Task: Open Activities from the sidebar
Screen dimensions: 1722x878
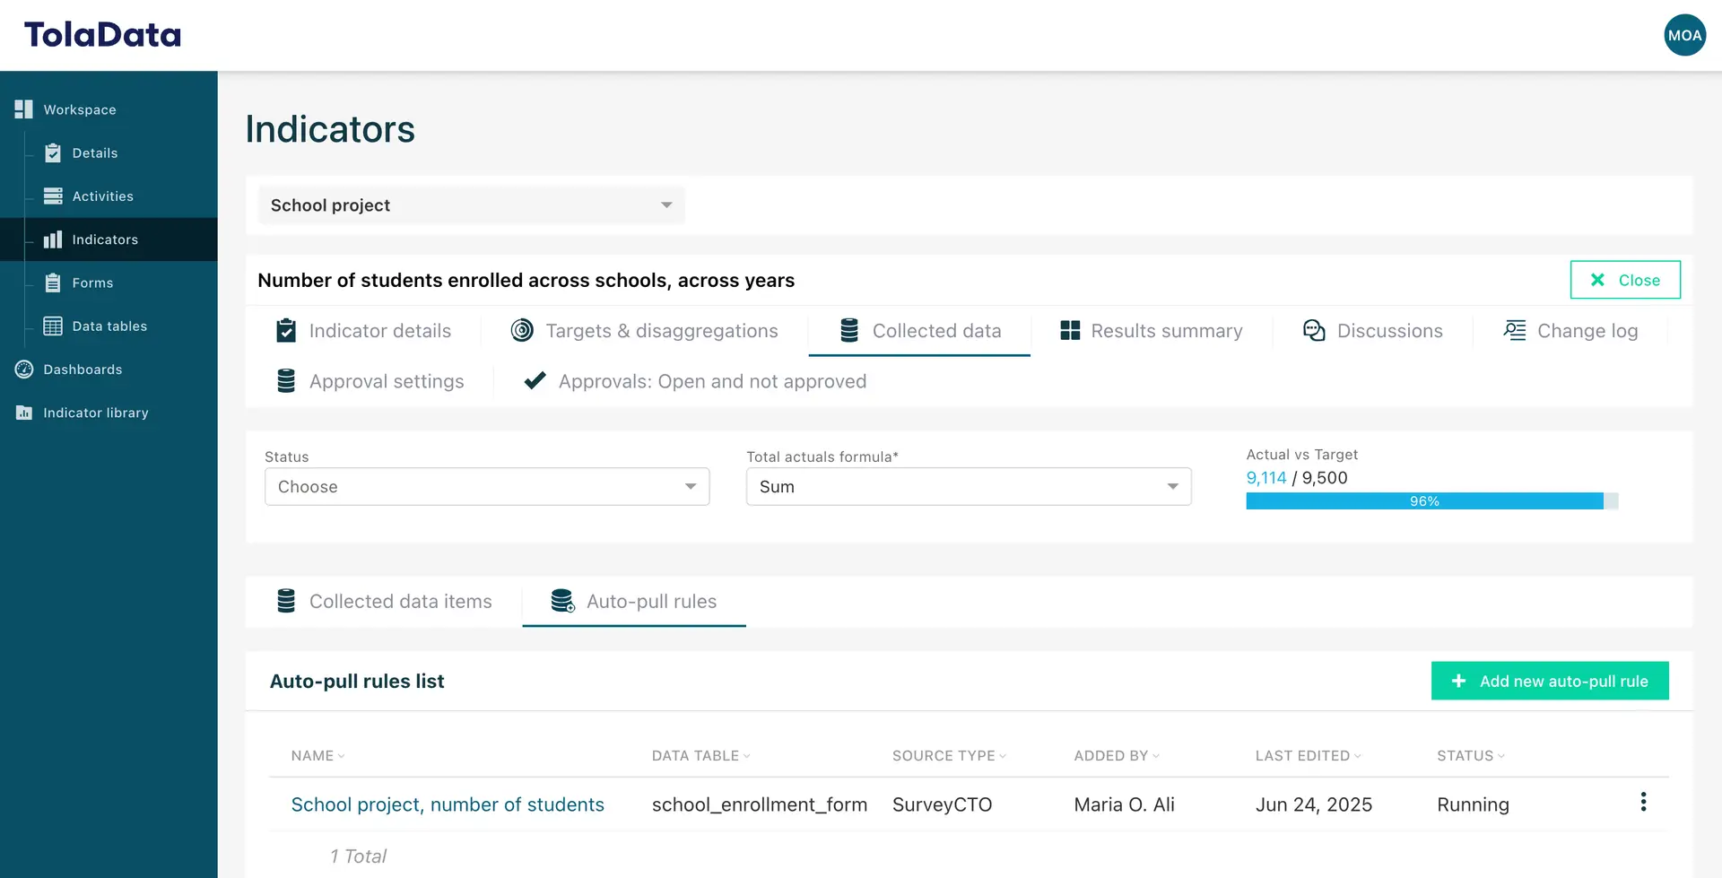Action: [100, 196]
